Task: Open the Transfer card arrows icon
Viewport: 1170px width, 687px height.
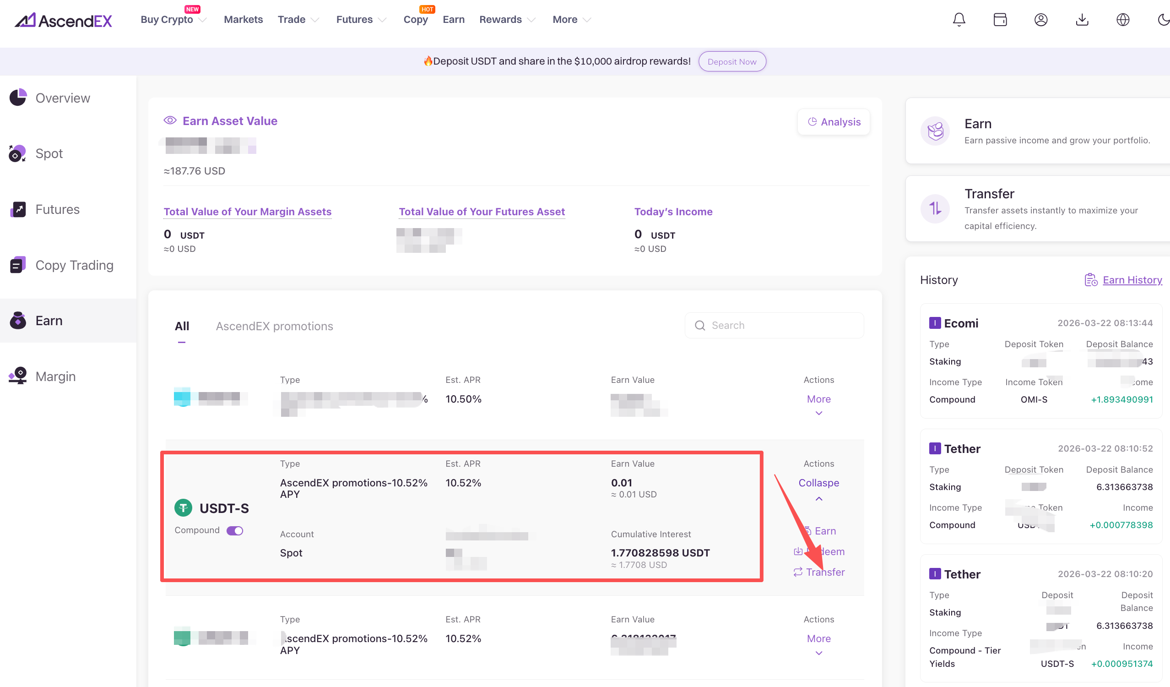Action: [x=935, y=208]
